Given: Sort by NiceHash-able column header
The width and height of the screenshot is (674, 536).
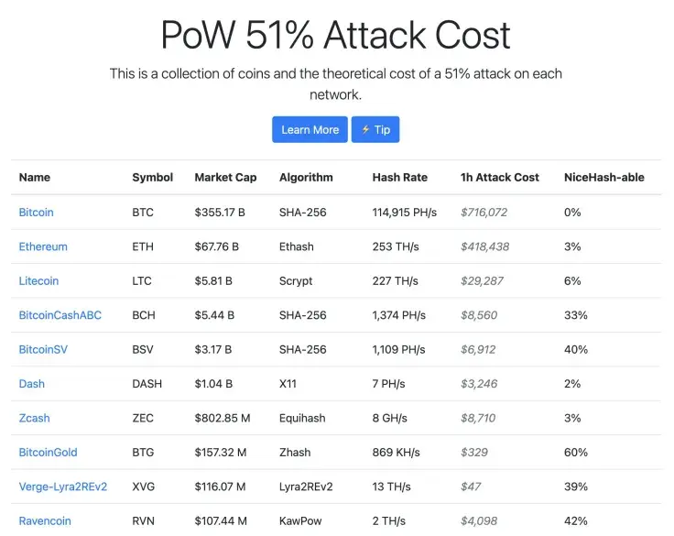Looking at the screenshot, I should 604,178.
